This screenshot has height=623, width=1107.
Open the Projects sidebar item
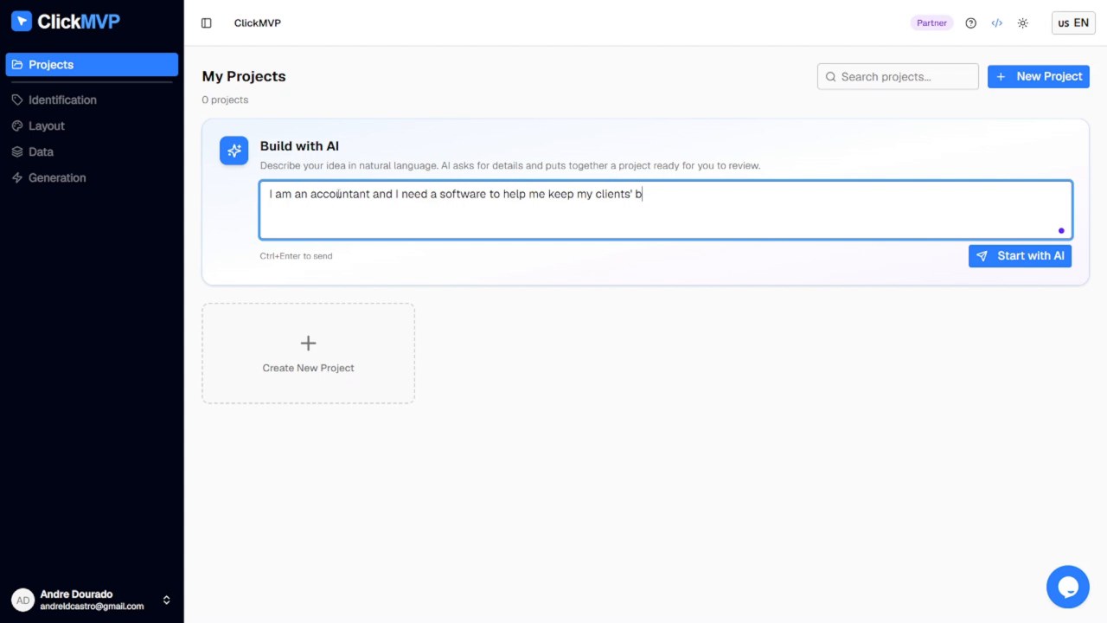(x=92, y=65)
